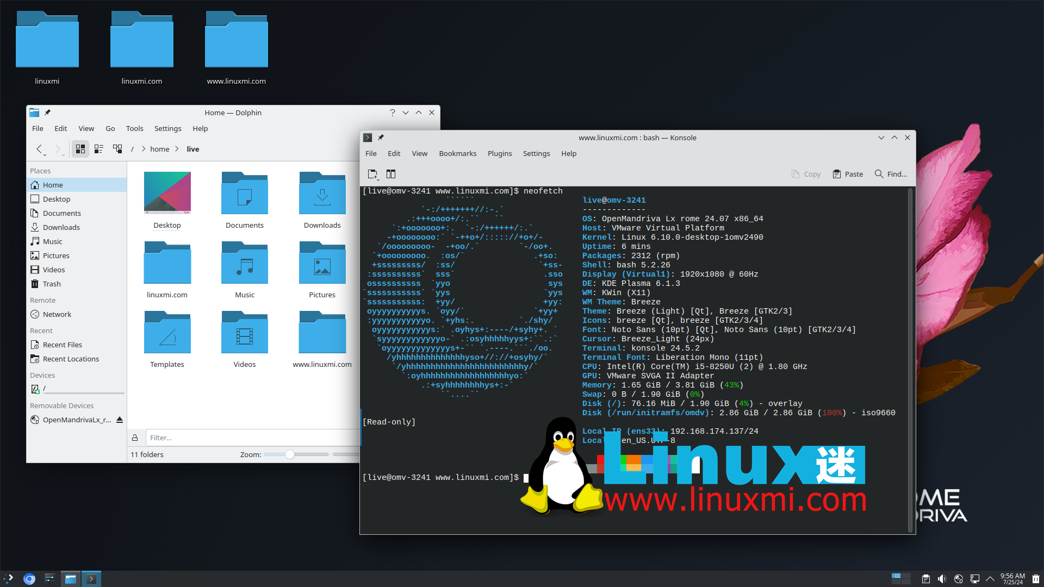This screenshot has width=1044, height=587.
Task: Open network tray icon
Action: (974, 579)
